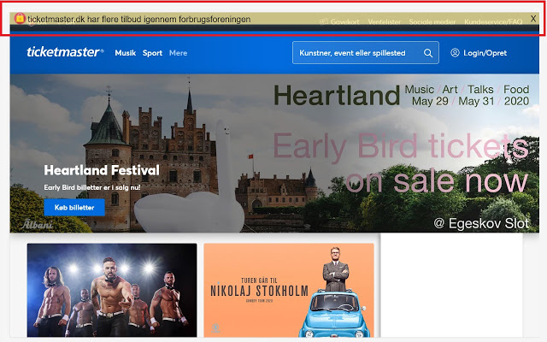
Task: Open the male dancers event thumbnail
Action: click(x=112, y=290)
